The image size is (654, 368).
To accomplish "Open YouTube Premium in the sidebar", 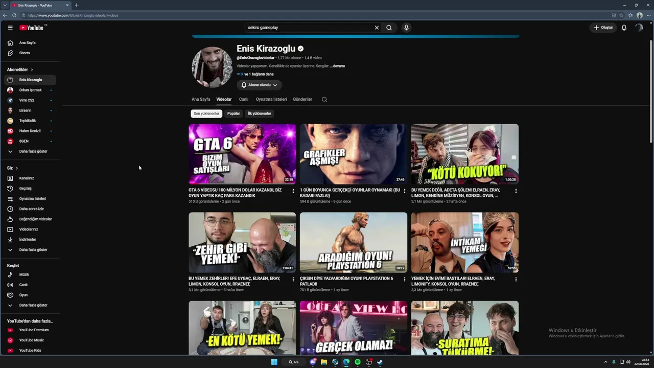I will [x=31, y=330].
